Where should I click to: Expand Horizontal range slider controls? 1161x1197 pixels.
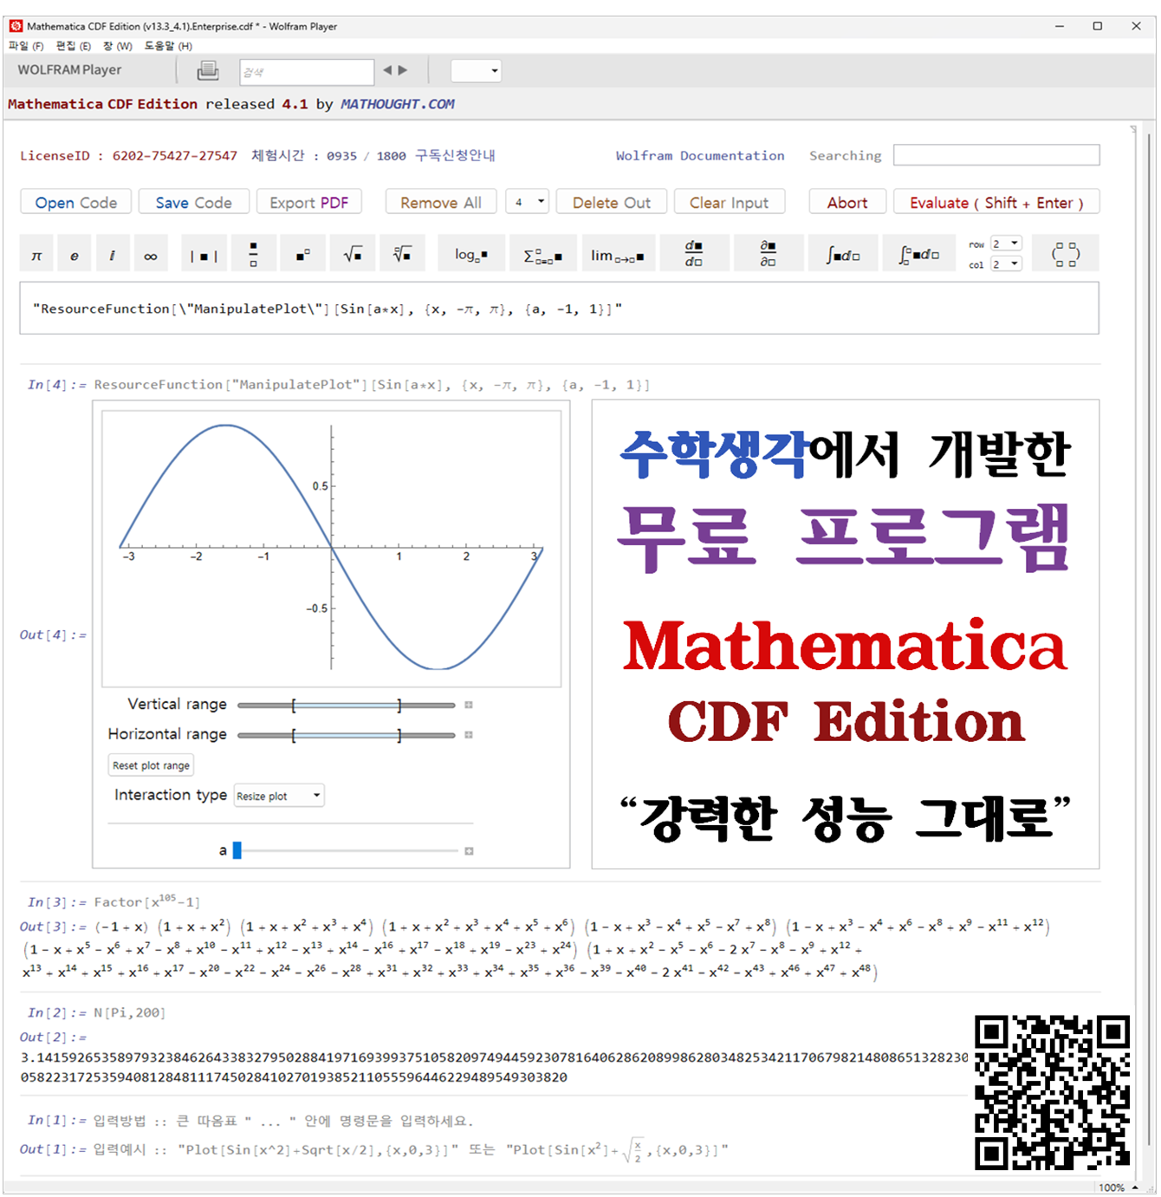469,734
